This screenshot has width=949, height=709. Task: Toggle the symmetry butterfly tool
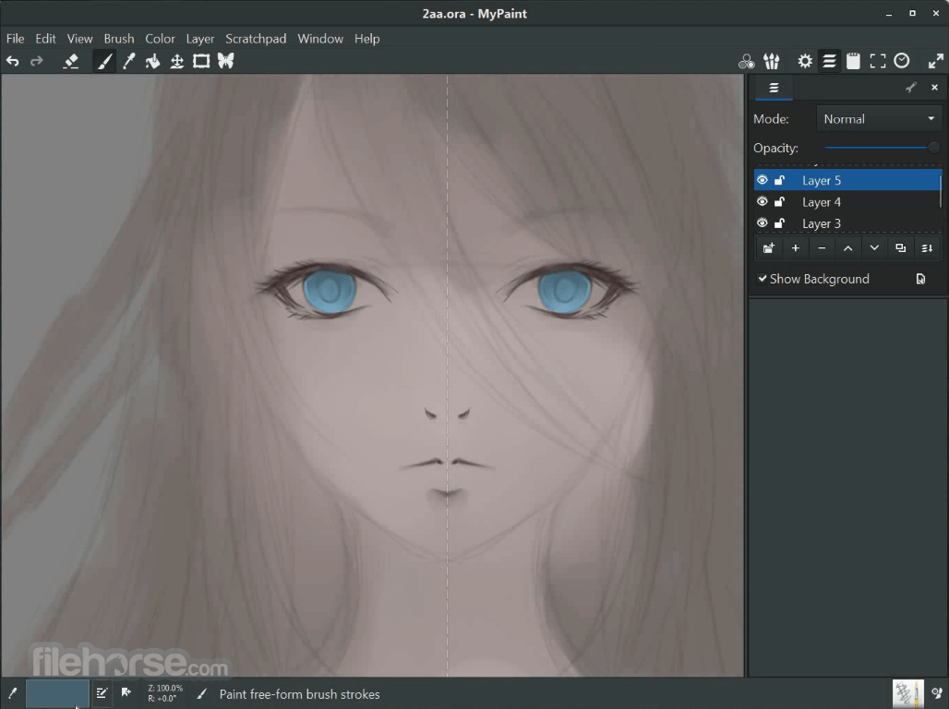[x=226, y=61]
